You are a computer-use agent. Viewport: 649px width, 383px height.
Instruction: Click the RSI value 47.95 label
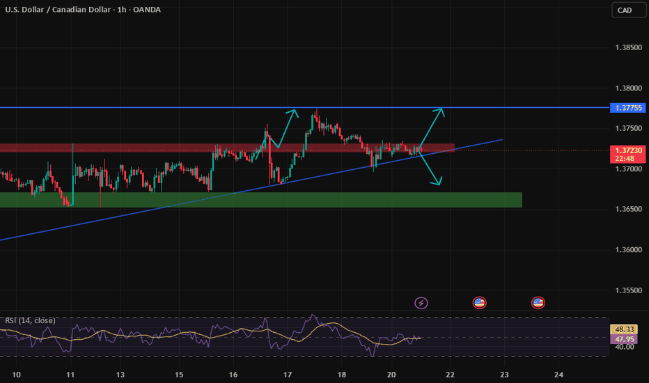[624, 339]
